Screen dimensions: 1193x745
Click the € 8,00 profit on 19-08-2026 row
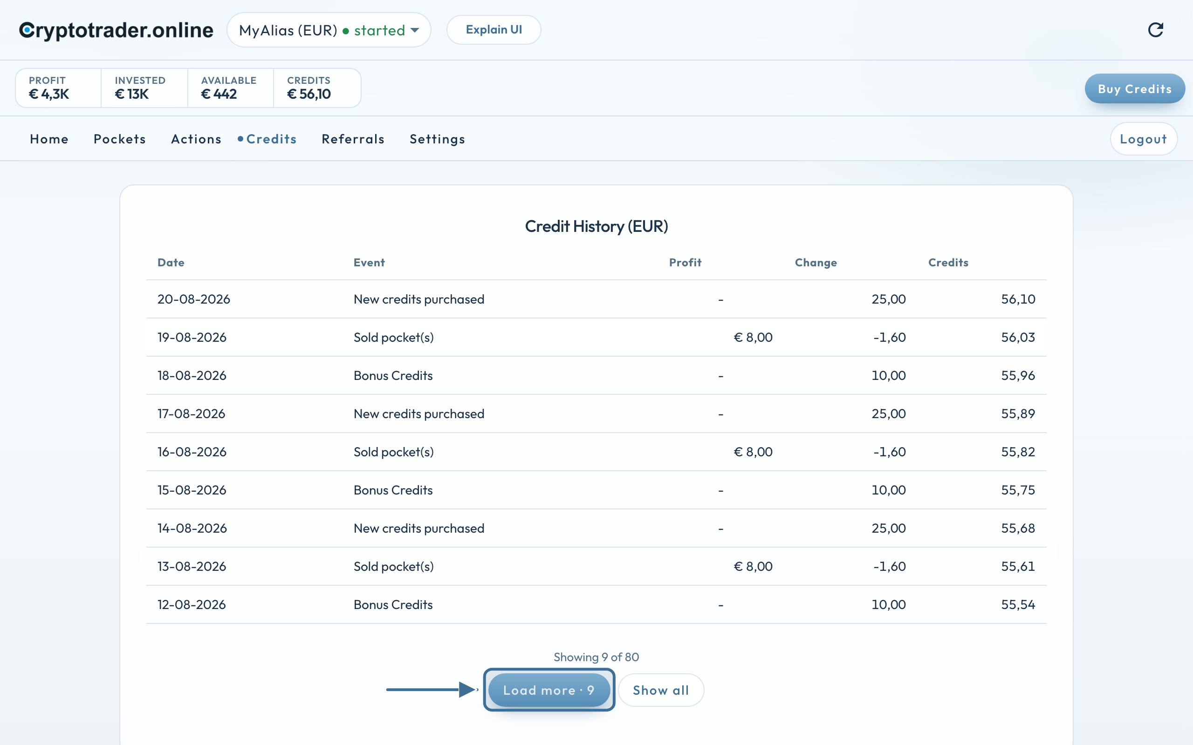pyautogui.click(x=753, y=338)
